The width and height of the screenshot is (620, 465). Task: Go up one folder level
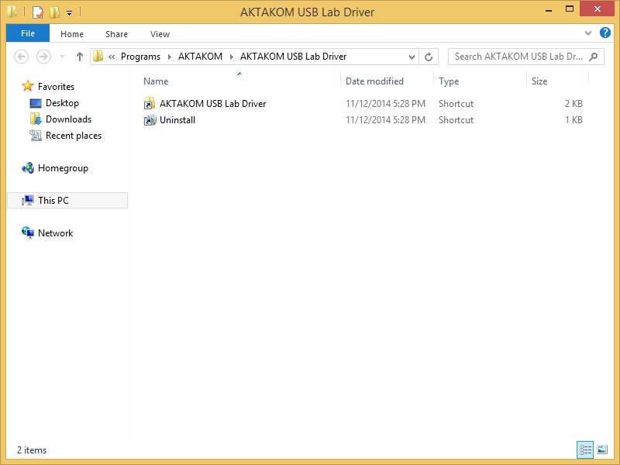click(80, 57)
